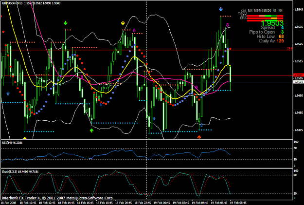This screenshot has height=205, width=304.
Task: Click the Stoch(5,3,3) indicator label
Action: point(20,171)
